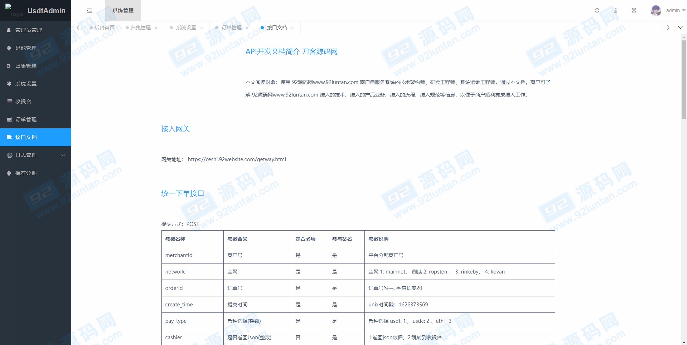Click the API开发文档简介 heading

(x=291, y=51)
